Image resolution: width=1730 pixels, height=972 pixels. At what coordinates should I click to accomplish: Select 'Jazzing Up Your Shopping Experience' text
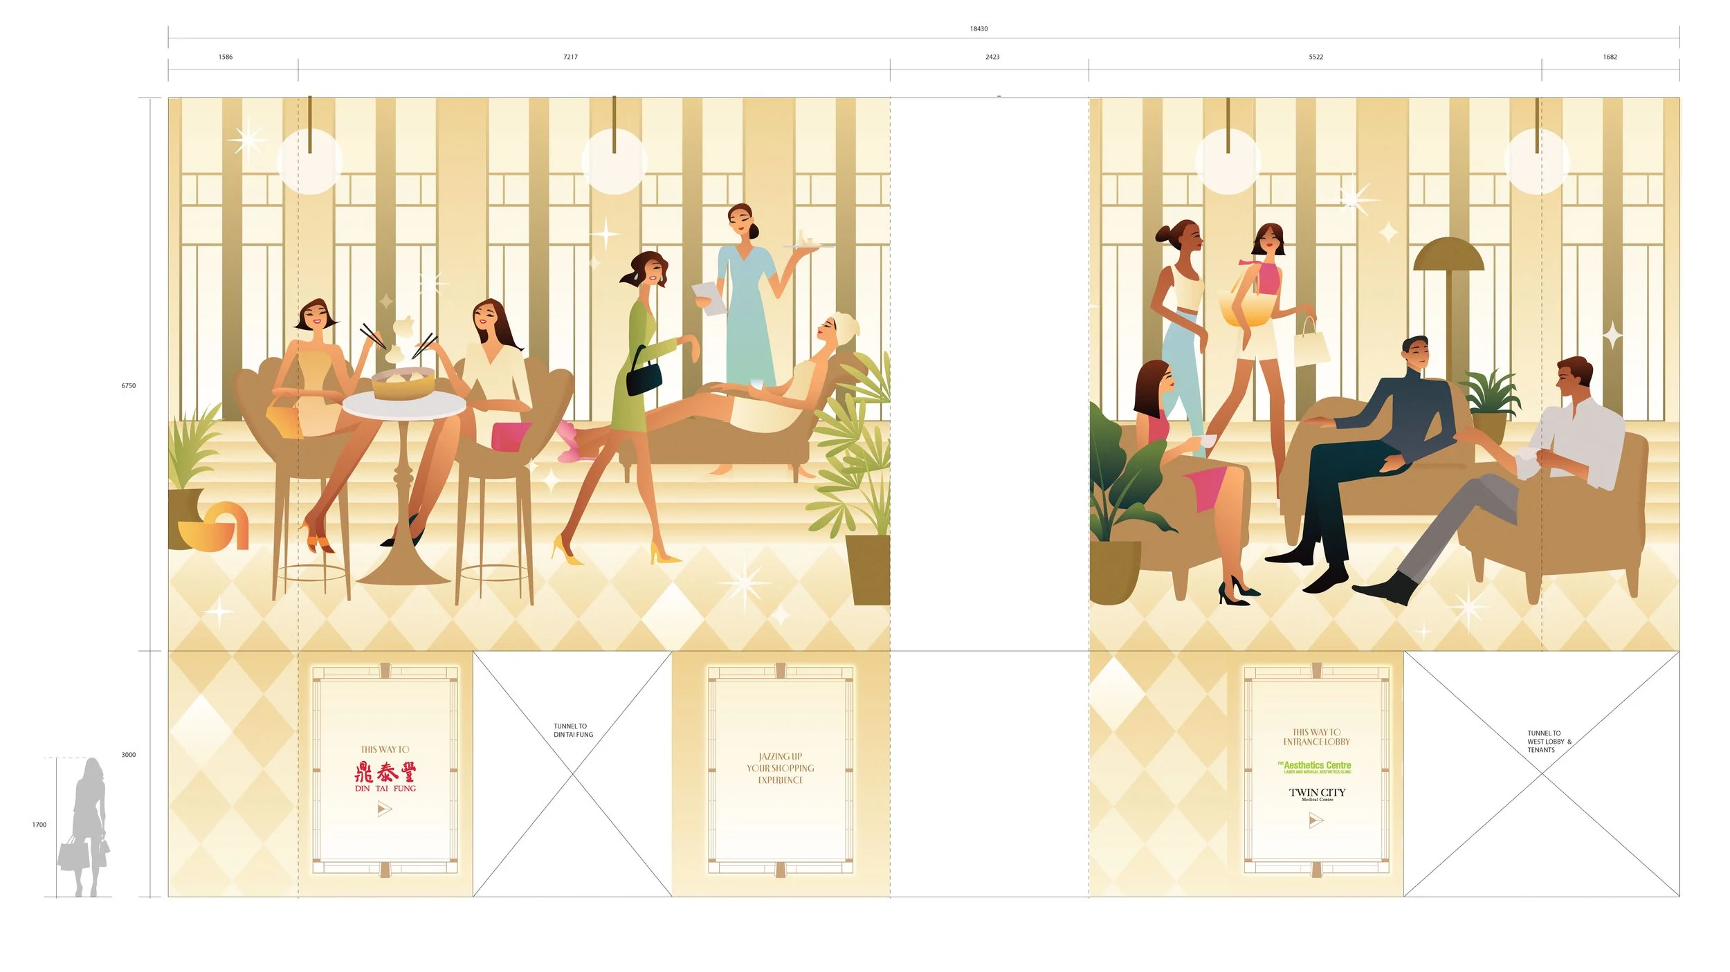[780, 768]
